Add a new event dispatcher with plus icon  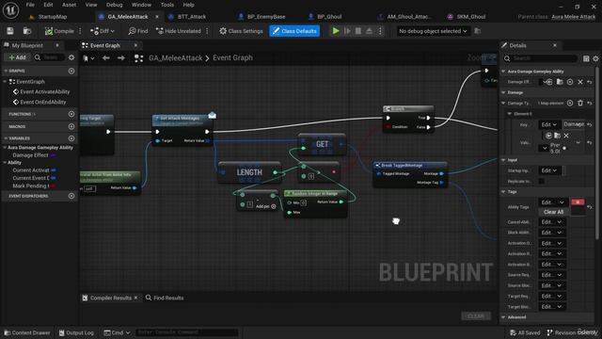click(x=71, y=196)
